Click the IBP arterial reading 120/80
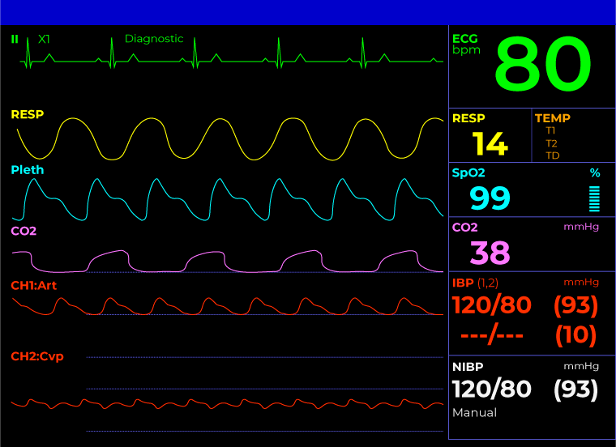 point(491,305)
